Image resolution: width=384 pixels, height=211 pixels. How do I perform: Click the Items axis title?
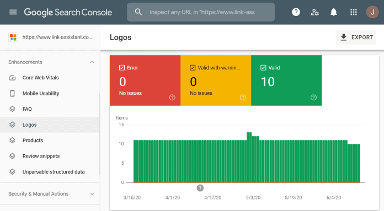point(122,118)
